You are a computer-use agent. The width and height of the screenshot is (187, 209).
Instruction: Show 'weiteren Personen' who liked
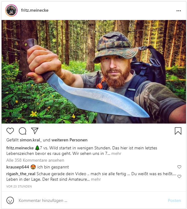(70, 140)
